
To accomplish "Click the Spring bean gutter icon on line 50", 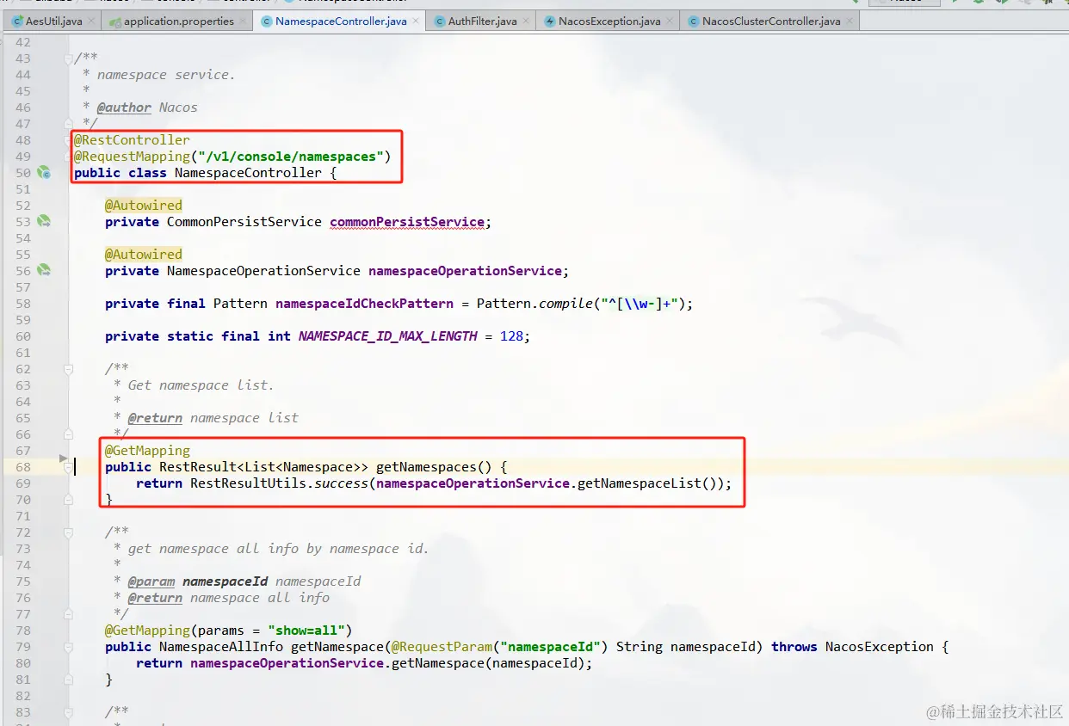I will coord(43,173).
